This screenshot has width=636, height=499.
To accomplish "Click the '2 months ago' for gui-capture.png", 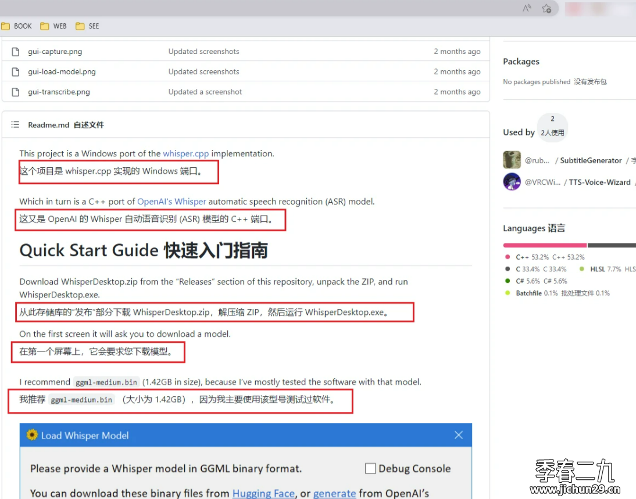I will [x=457, y=52].
